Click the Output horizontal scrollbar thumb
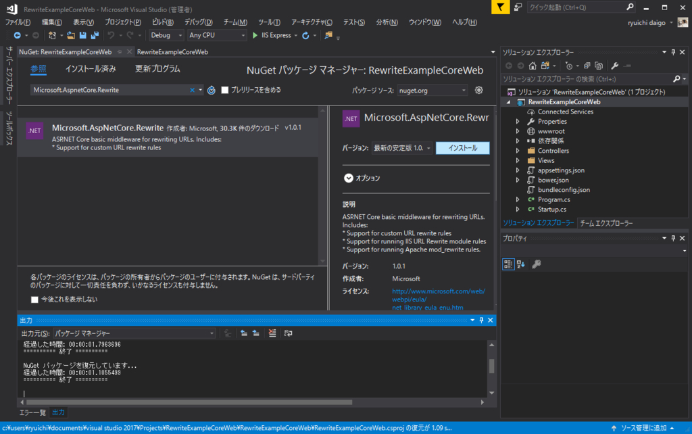The image size is (692, 434). 189,402
